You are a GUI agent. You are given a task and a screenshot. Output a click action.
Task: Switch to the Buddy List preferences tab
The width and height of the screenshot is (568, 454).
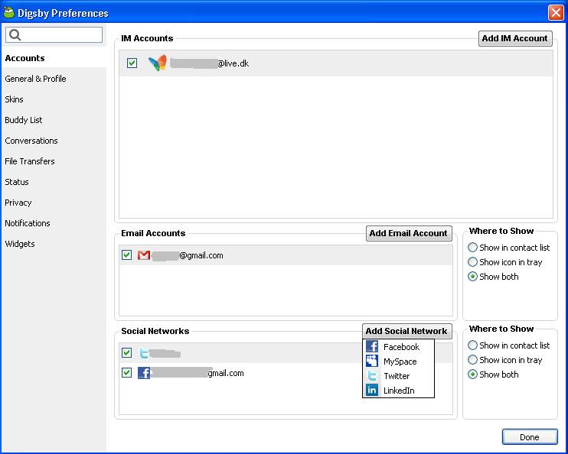24,120
